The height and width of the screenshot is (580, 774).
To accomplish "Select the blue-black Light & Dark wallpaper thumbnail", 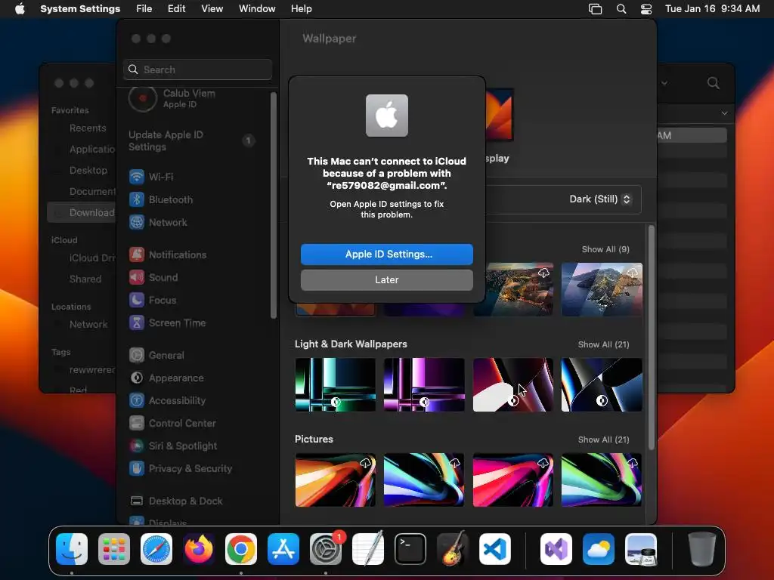I will tap(602, 384).
